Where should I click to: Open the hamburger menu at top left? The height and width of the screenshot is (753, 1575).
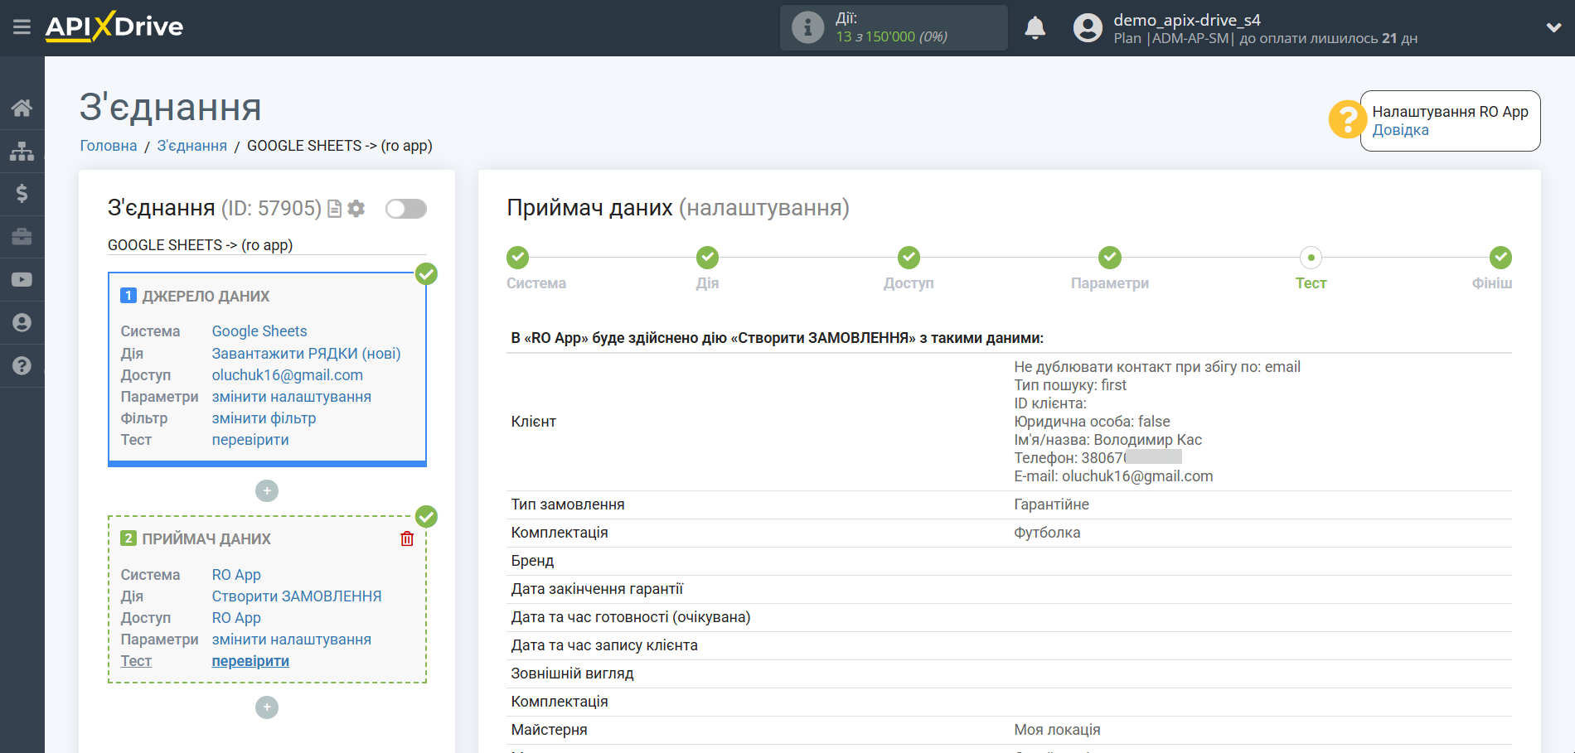click(x=22, y=26)
